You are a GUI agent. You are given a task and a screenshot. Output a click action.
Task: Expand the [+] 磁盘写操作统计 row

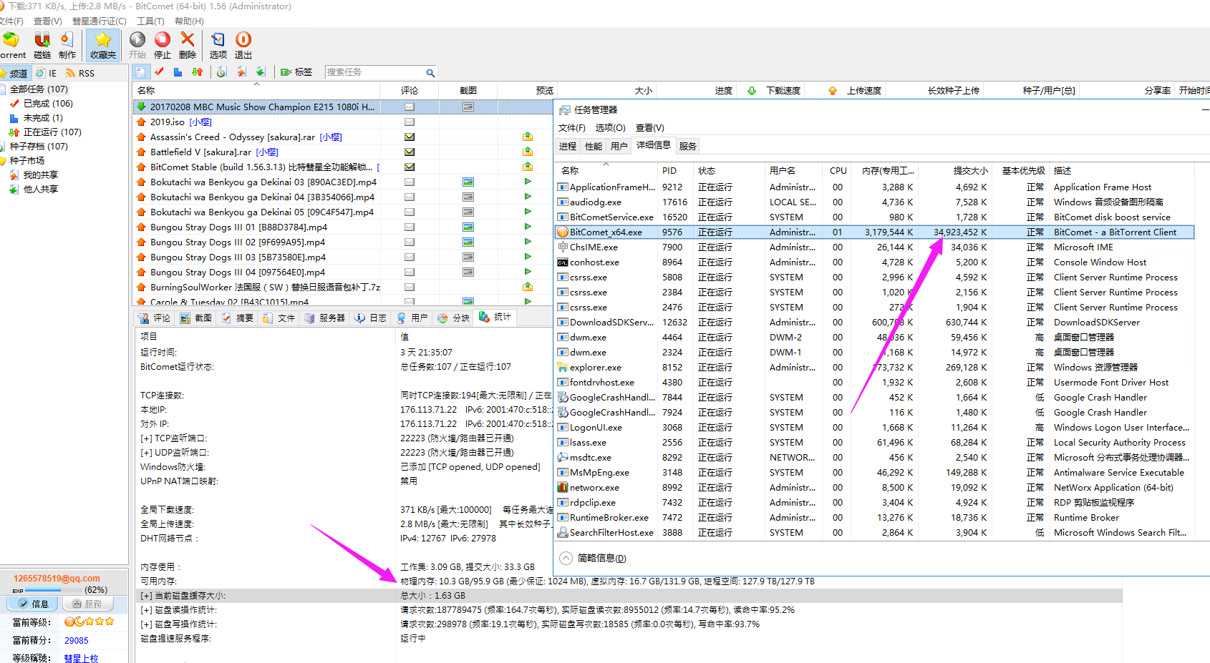tap(146, 624)
